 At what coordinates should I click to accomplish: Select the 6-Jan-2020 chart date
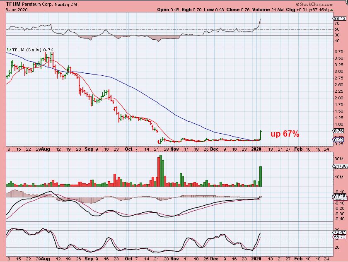click(17, 10)
